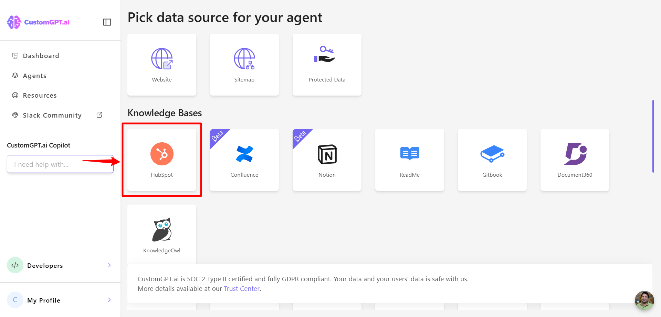Choose the Protected Data label
The image size is (661, 317).
[327, 80]
